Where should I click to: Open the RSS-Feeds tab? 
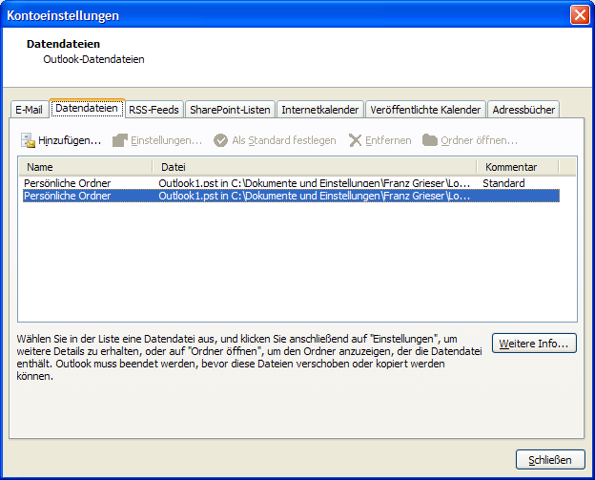coord(154,110)
